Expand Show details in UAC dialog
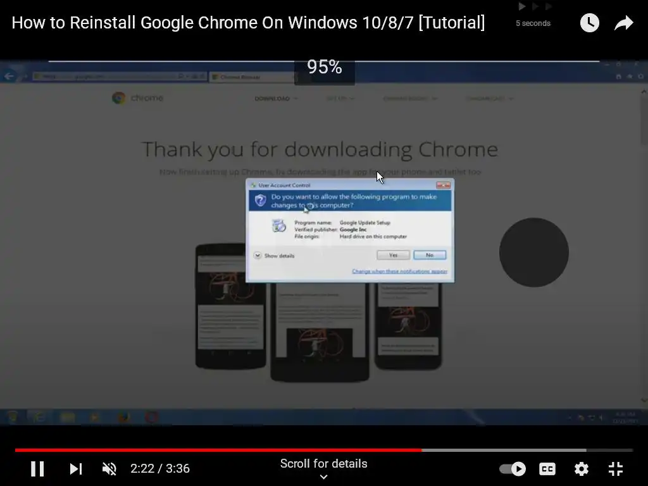648x486 pixels. point(274,256)
